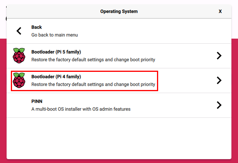Expand the Bootloader (Pi 5 family) chevron

click(219, 56)
